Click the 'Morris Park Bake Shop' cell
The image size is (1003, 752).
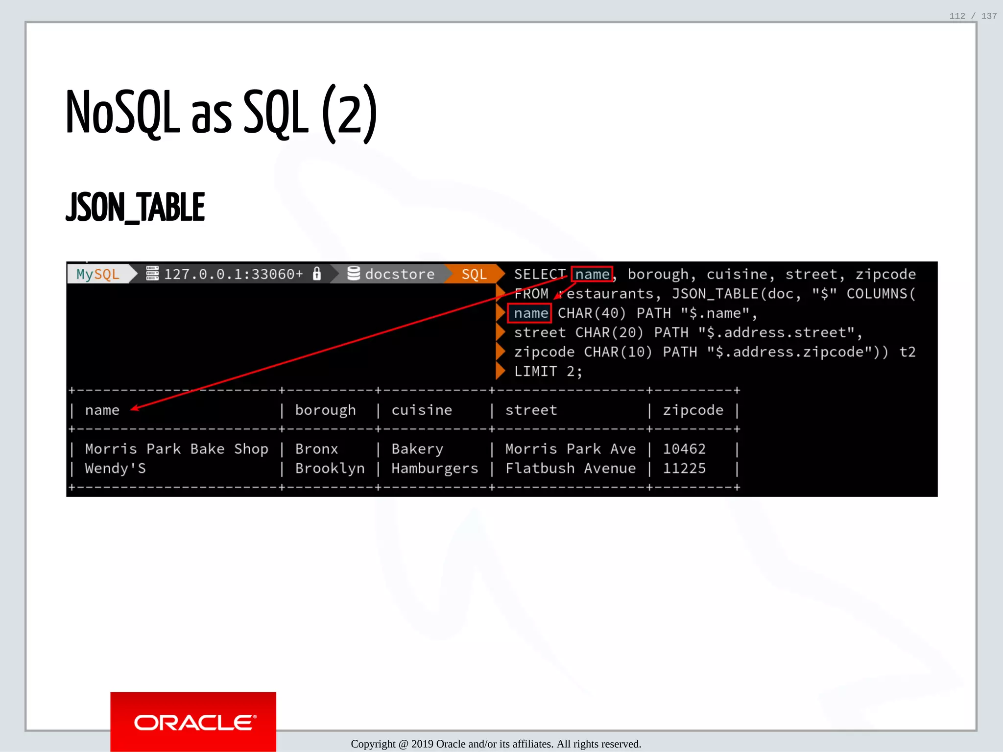pos(177,449)
